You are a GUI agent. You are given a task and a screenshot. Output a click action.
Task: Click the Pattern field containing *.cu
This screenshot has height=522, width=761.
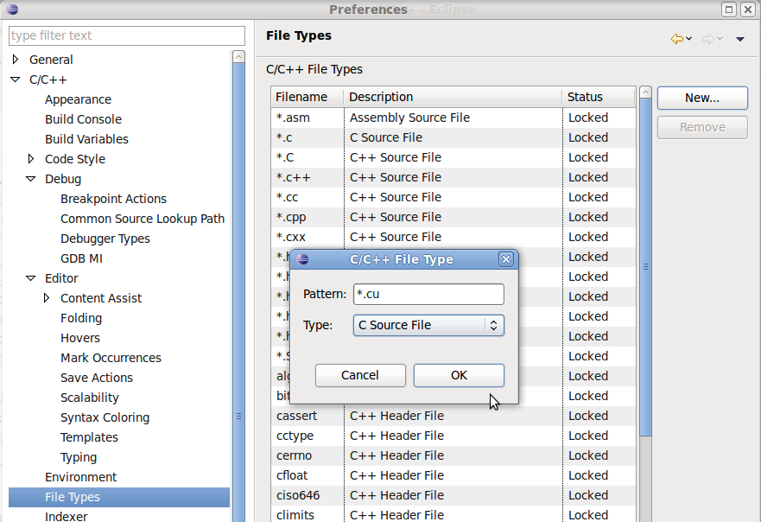428,294
